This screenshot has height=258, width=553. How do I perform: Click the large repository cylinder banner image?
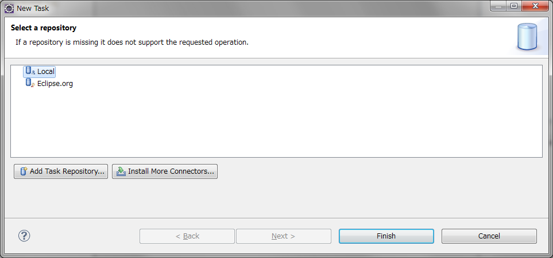tap(527, 37)
